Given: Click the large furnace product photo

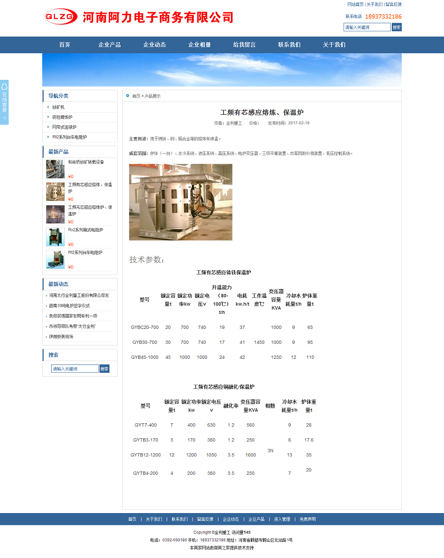Looking at the screenshot, I should click(180, 202).
